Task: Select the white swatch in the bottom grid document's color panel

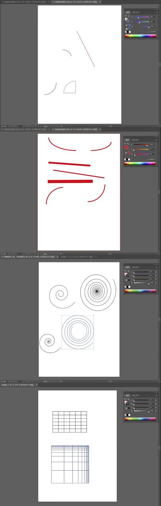Action: tap(129, 415)
